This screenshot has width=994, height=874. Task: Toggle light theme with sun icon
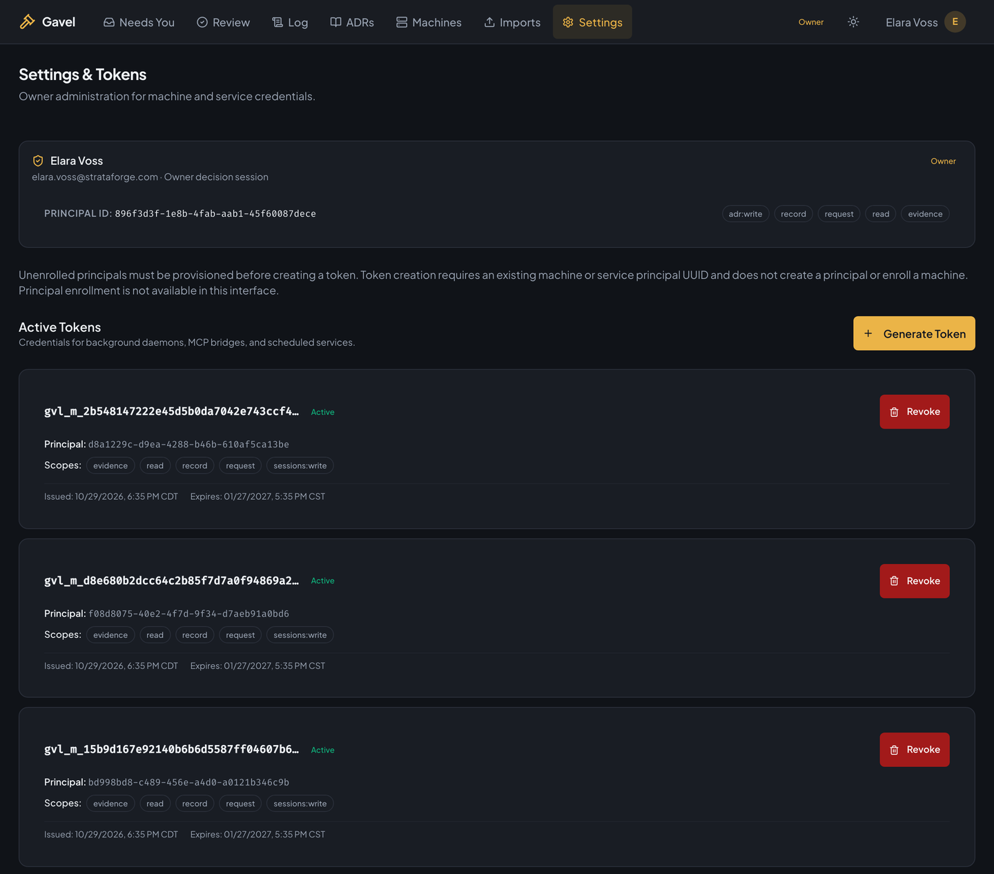pyautogui.click(x=853, y=22)
